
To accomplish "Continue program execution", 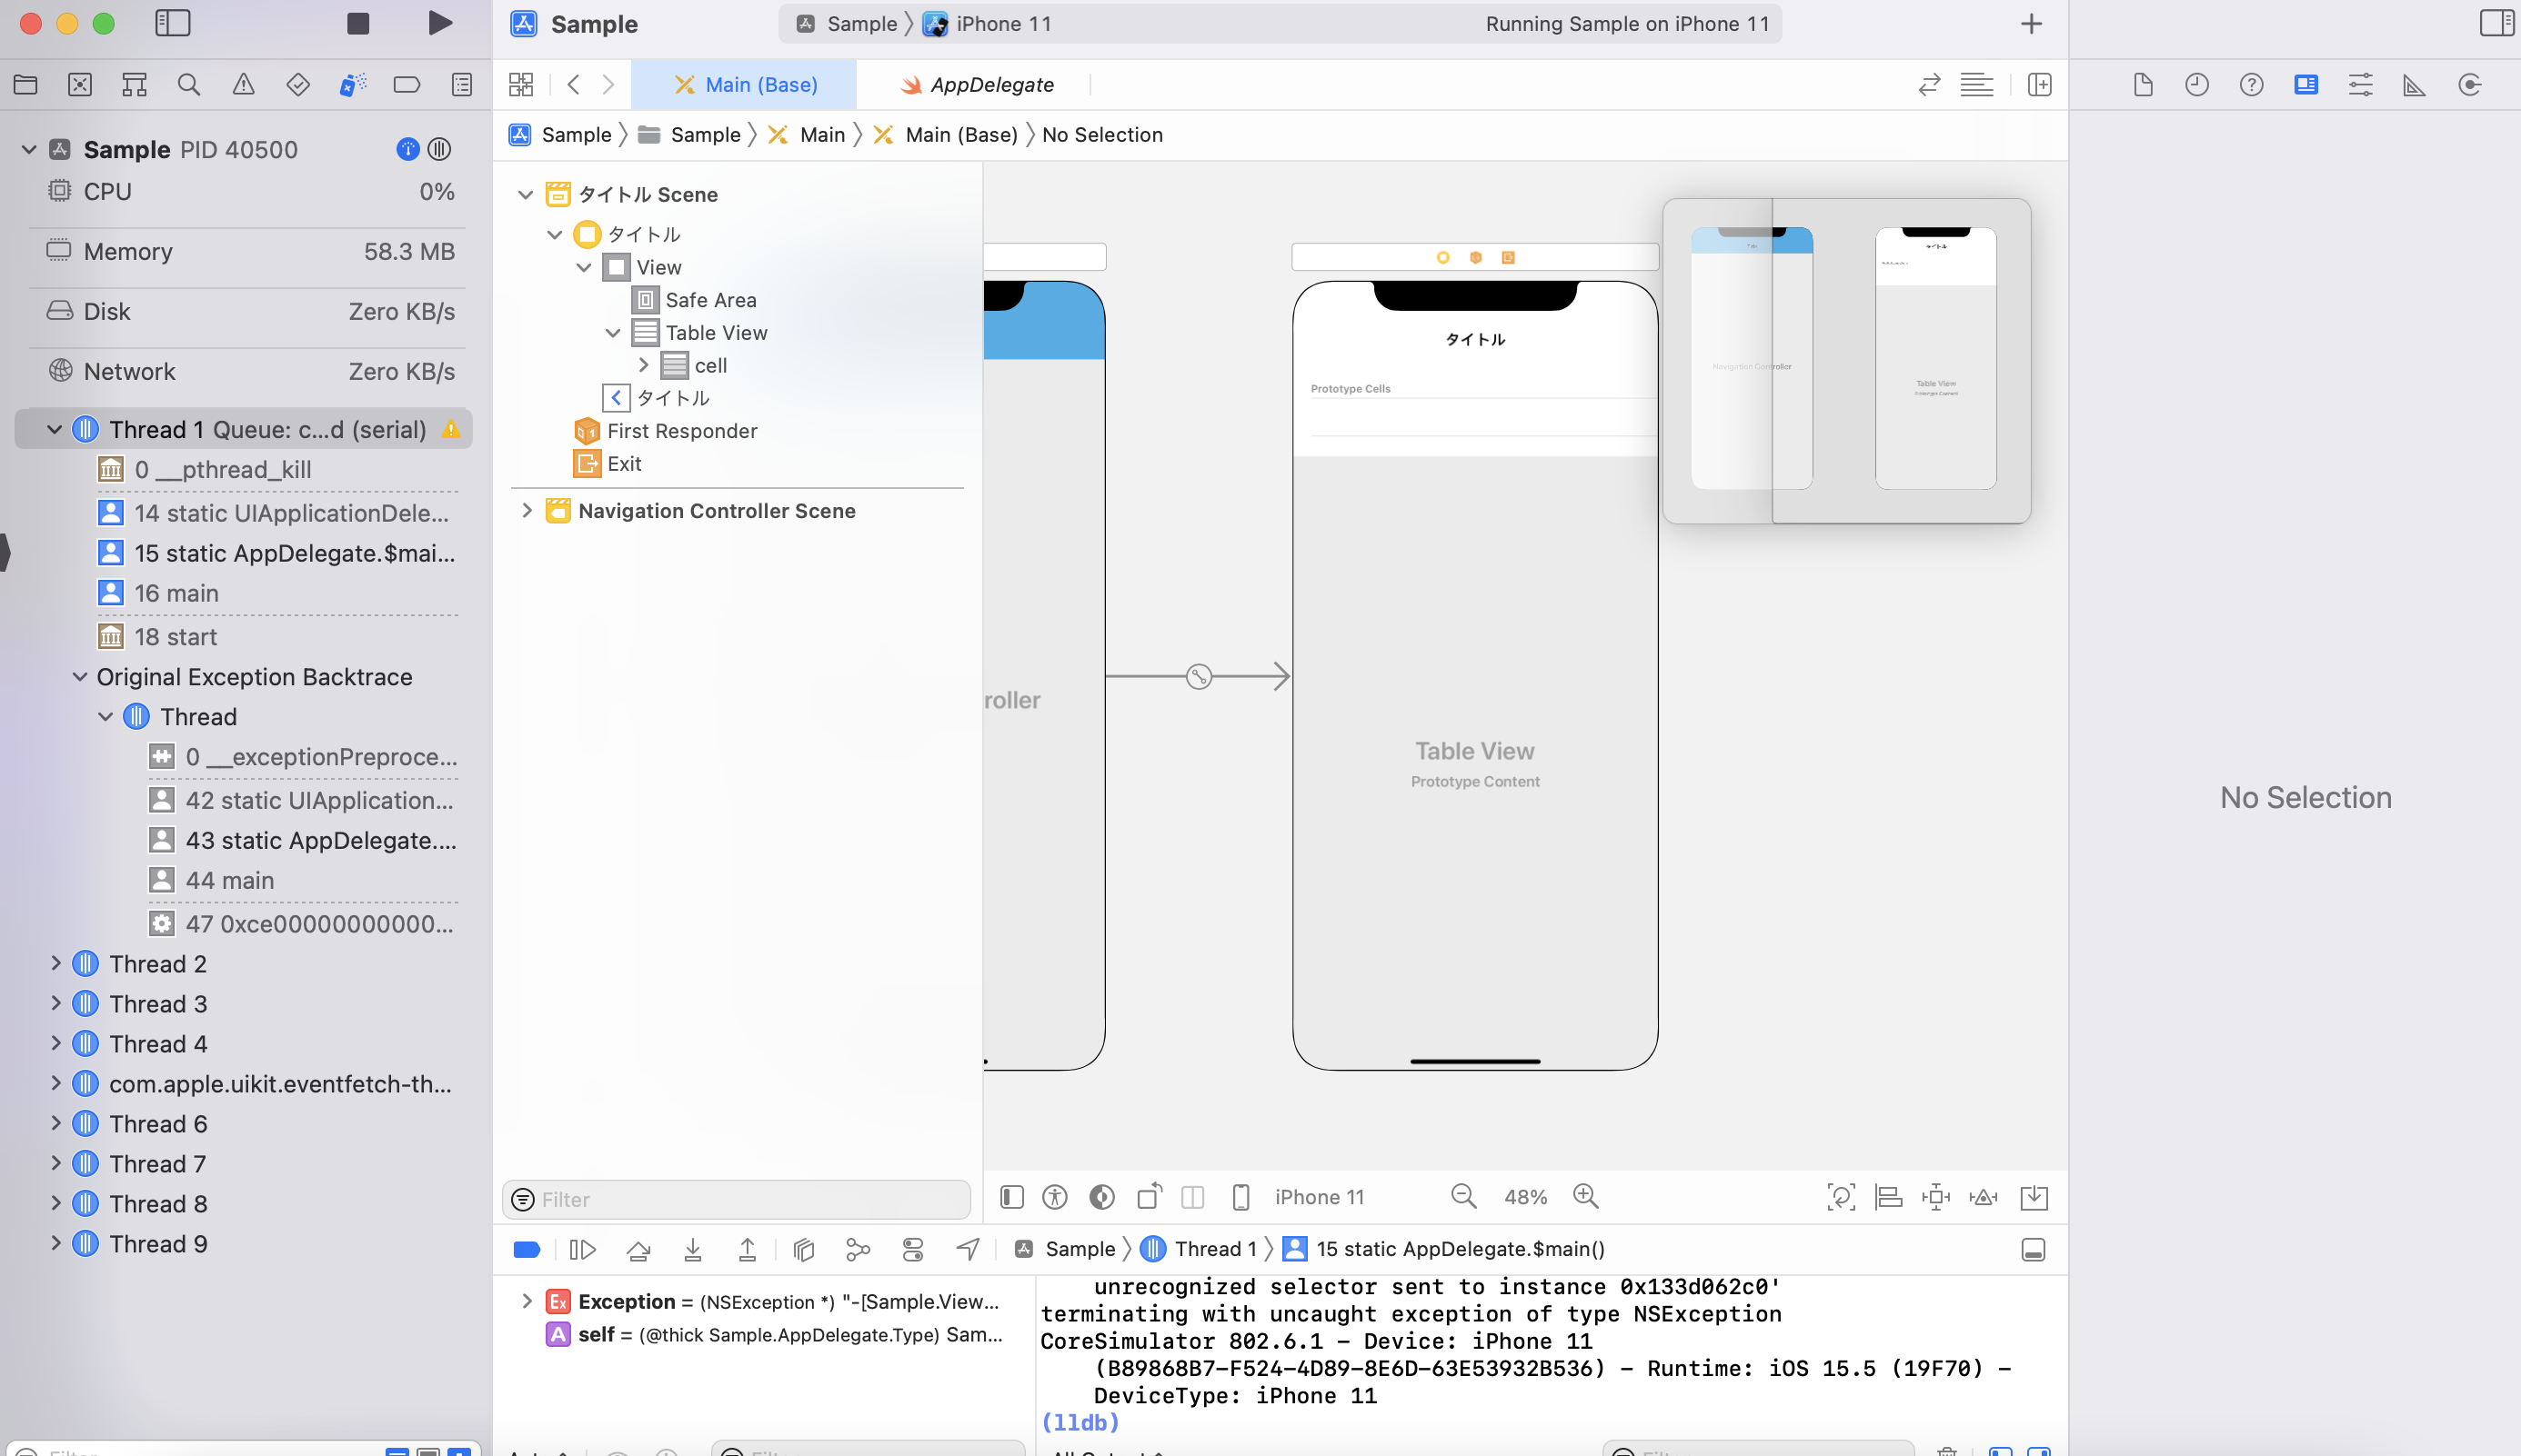I will (x=582, y=1249).
